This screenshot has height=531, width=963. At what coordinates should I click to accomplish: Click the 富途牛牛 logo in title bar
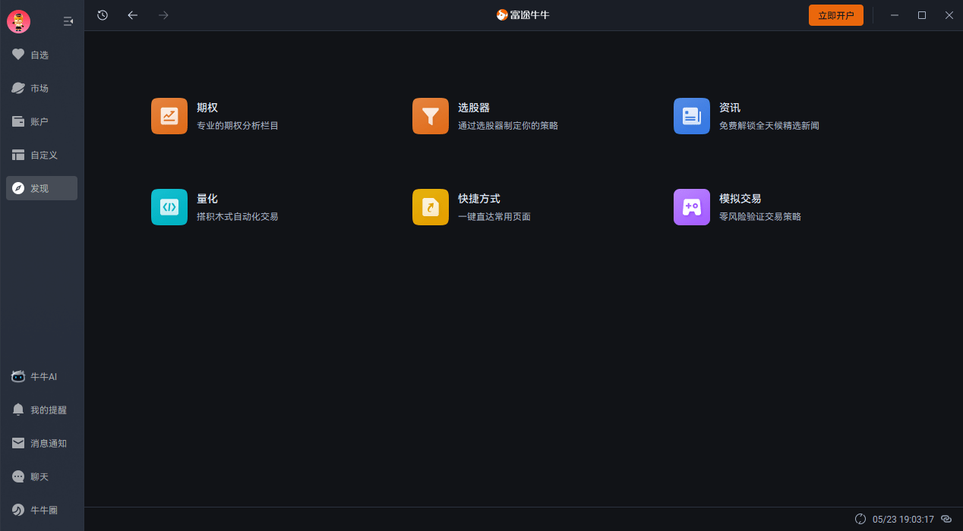tap(523, 15)
